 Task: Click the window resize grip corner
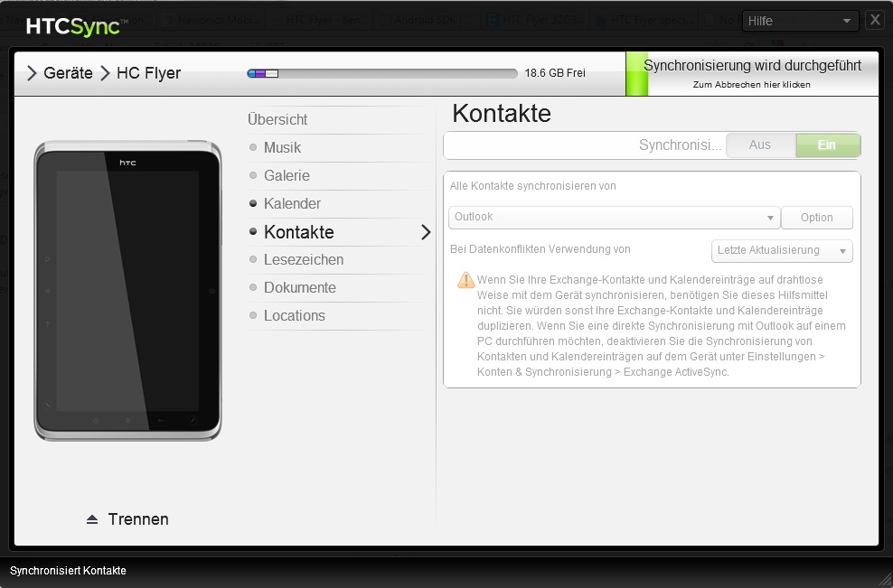883,577
